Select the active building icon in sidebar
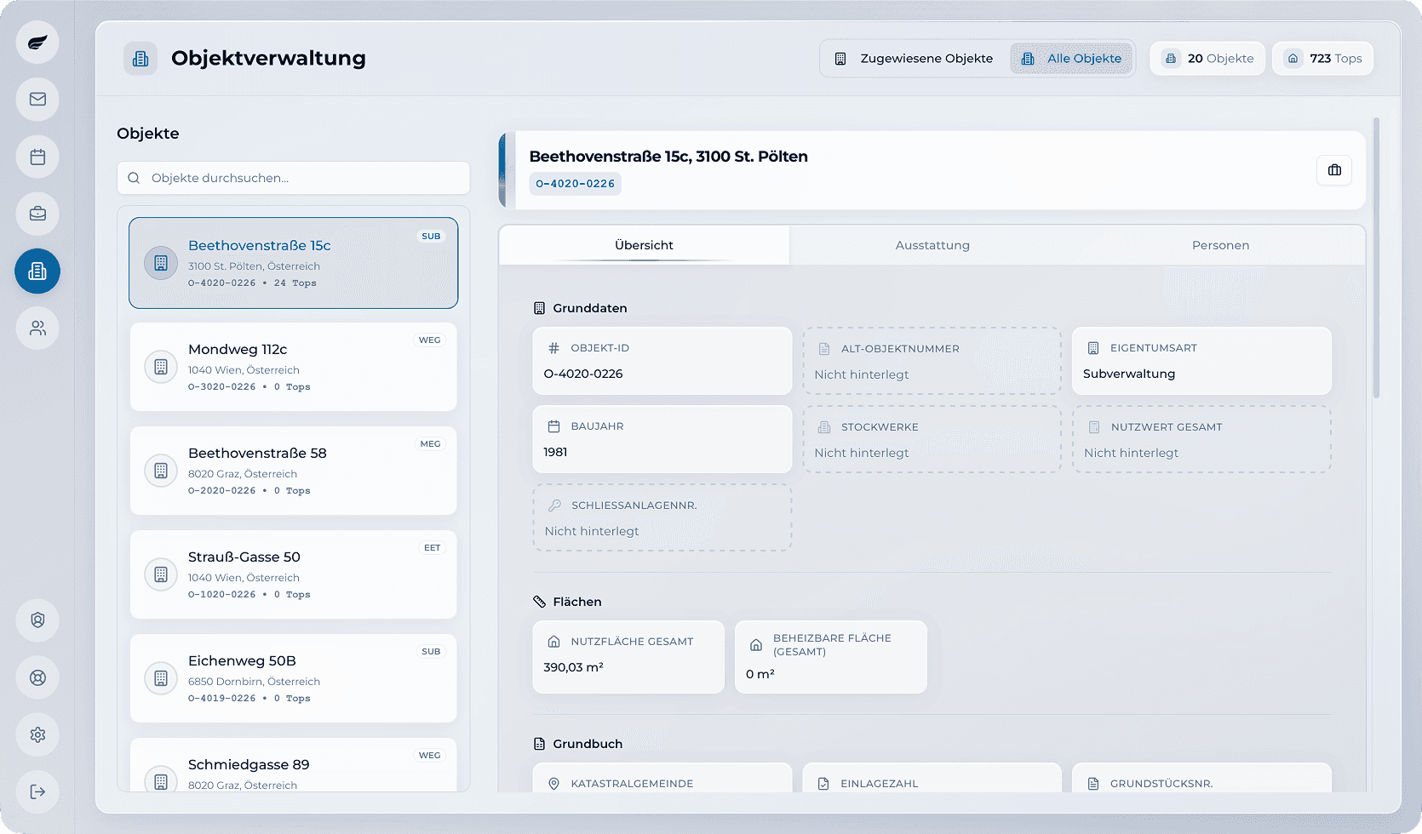 pos(37,271)
